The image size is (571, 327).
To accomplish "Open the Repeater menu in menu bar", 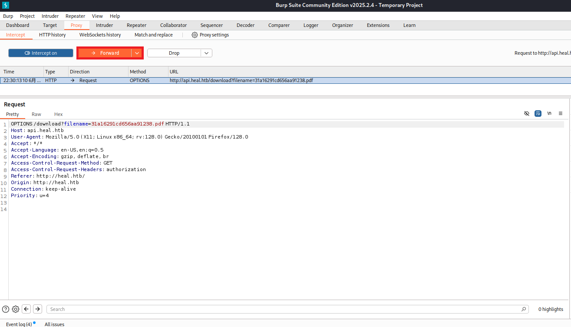I will 75,16.
